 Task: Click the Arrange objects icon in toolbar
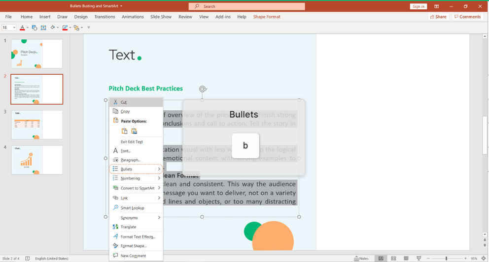pos(76,28)
